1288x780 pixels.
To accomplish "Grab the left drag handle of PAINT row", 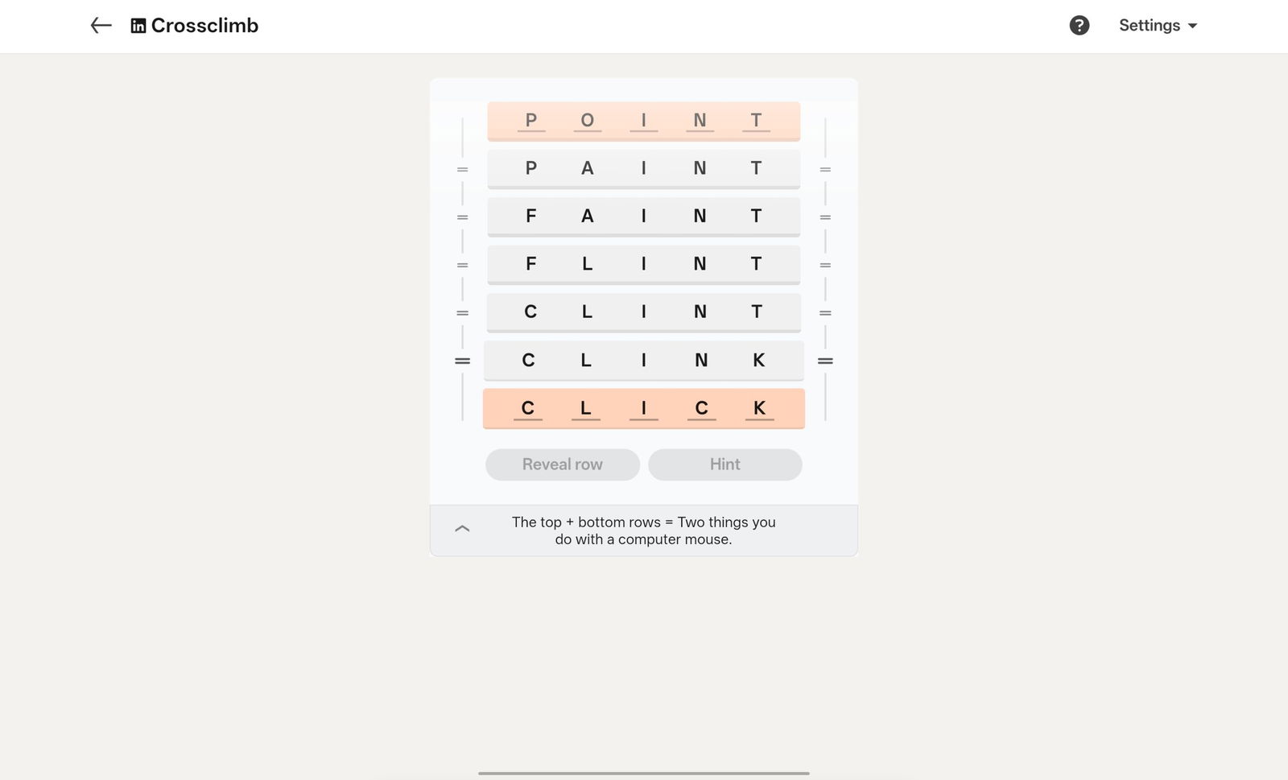I will pyautogui.click(x=462, y=169).
